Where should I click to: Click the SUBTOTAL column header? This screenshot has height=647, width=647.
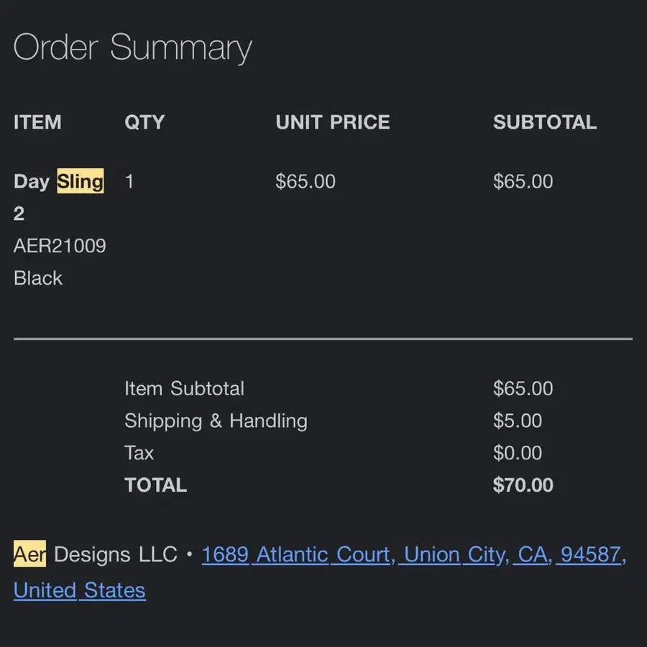coord(545,122)
